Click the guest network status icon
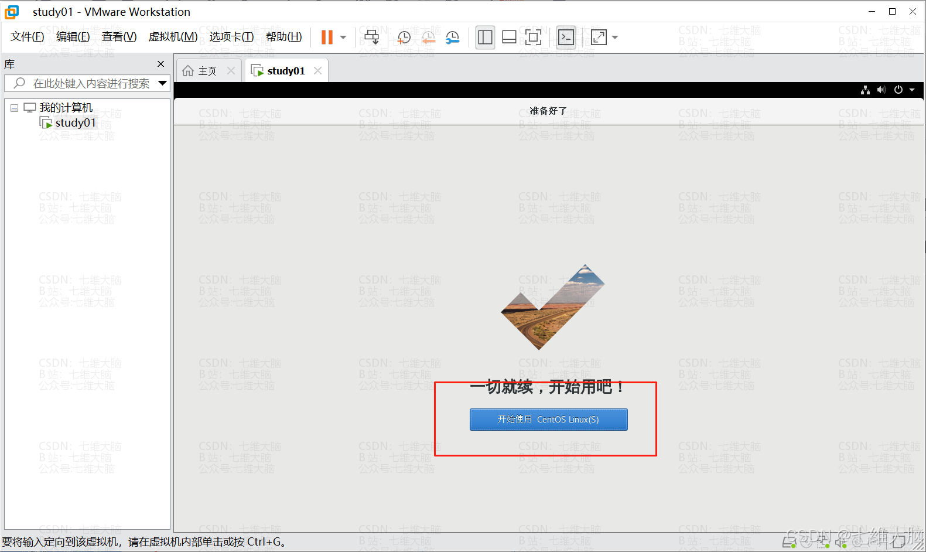 (865, 90)
